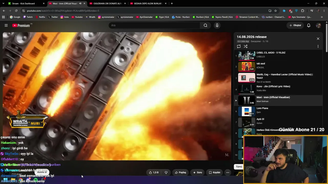Open the Chrome three-dot menu
The width and height of the screenshot is (328, 184).
[x=324, y=11]
